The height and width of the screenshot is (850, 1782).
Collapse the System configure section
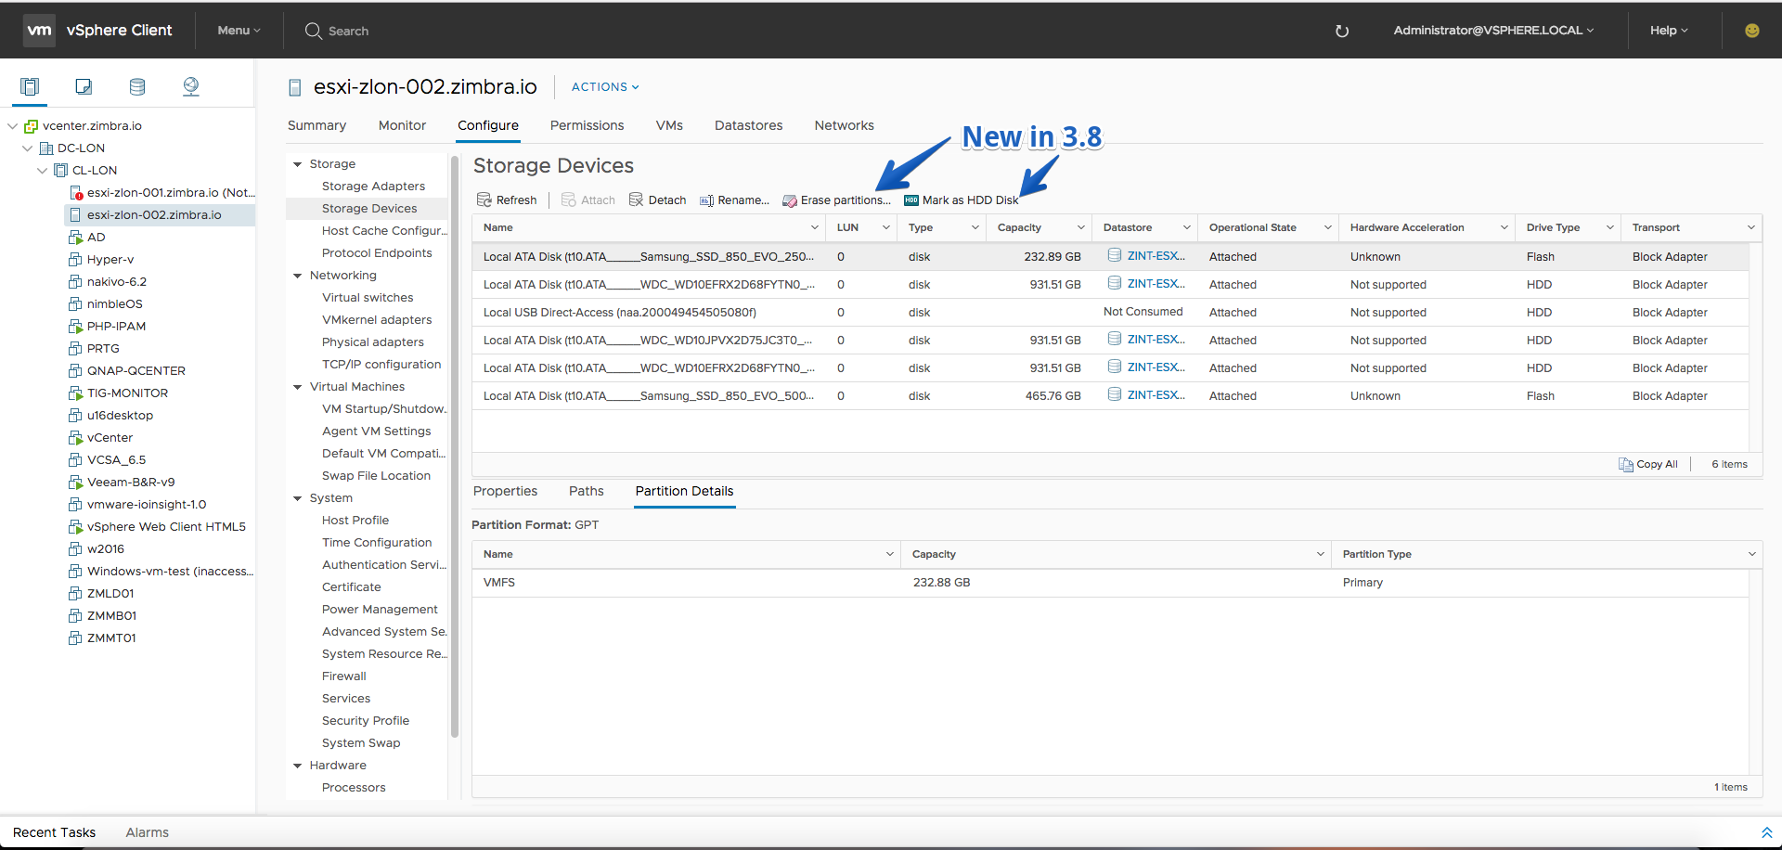tap(298, 498)
